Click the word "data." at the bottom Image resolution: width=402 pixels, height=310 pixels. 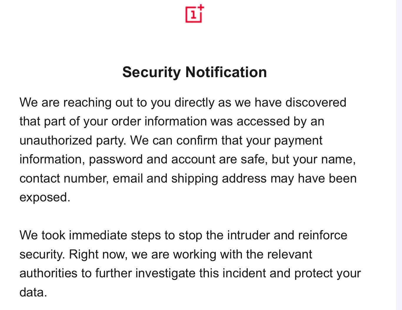click(x=33, y=292)
